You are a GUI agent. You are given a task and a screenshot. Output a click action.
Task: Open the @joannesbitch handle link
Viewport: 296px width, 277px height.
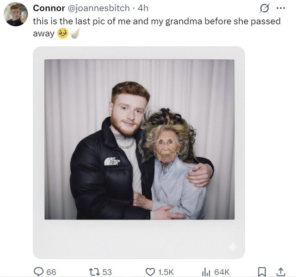[x=99, y=8]
